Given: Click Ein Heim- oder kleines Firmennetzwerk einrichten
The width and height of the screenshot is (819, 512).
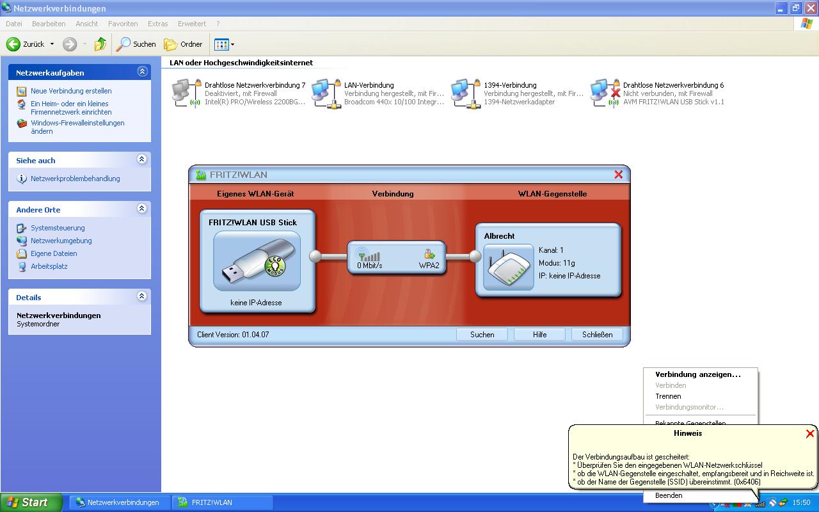Looking at the screenshot, I should click(x=71, y=108).
